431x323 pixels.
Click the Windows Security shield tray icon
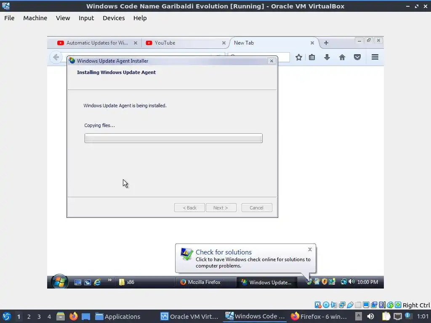pyautogui.click(x=325, y=282)
